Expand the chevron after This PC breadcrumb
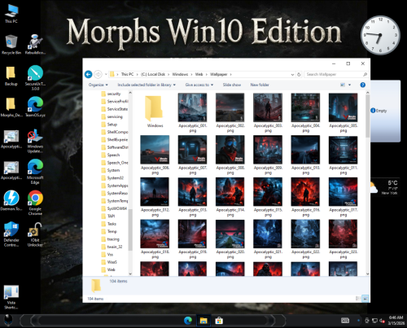Image resolution: width=407 pixels, height=328 pixels. pyautogui.click(x=137, y=74)
